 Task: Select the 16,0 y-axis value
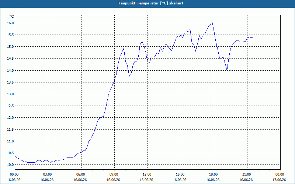pos(11,23)
